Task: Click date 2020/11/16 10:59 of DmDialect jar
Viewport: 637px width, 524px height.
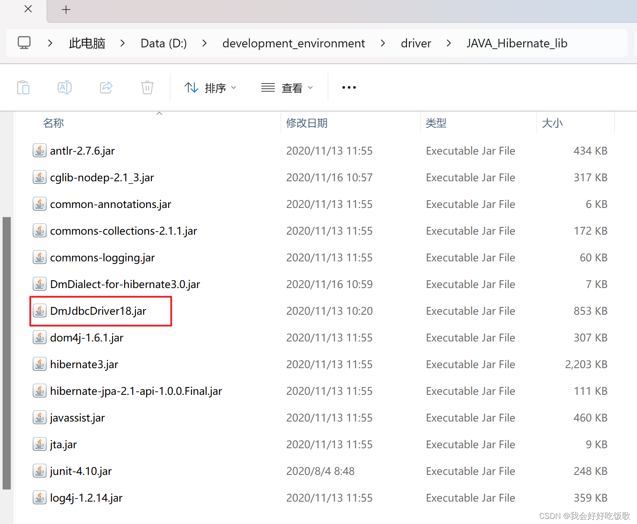Action: 329,285
